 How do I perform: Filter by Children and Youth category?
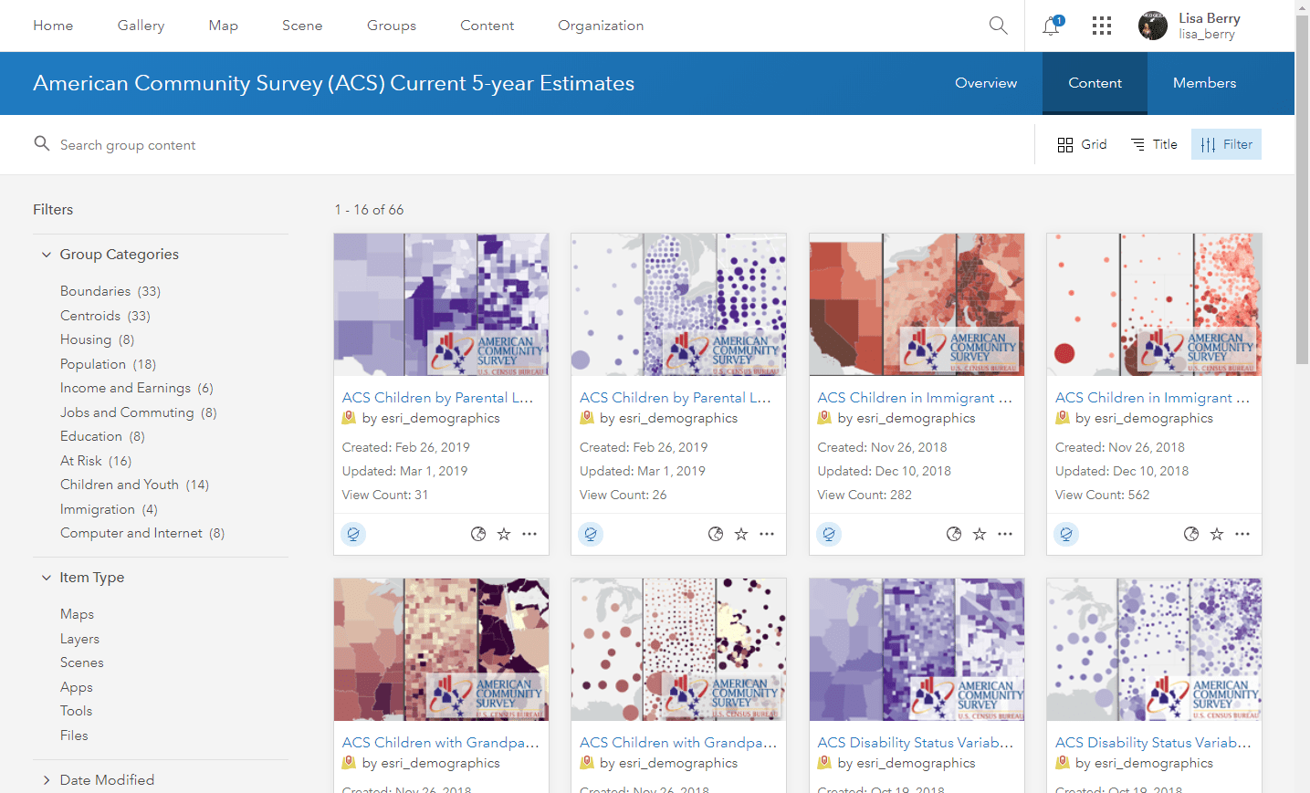[134, 485]
